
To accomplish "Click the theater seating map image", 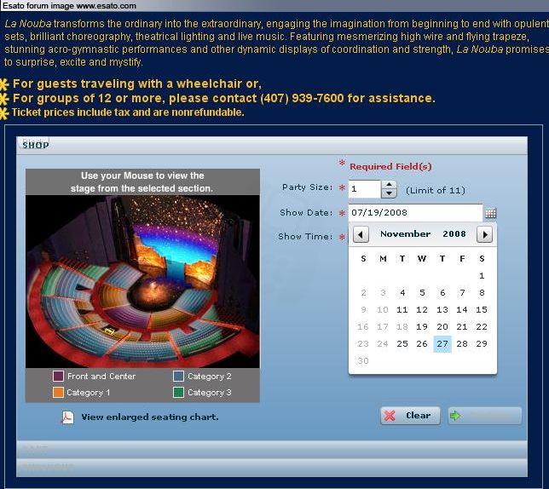I will (x=143, y=281).
